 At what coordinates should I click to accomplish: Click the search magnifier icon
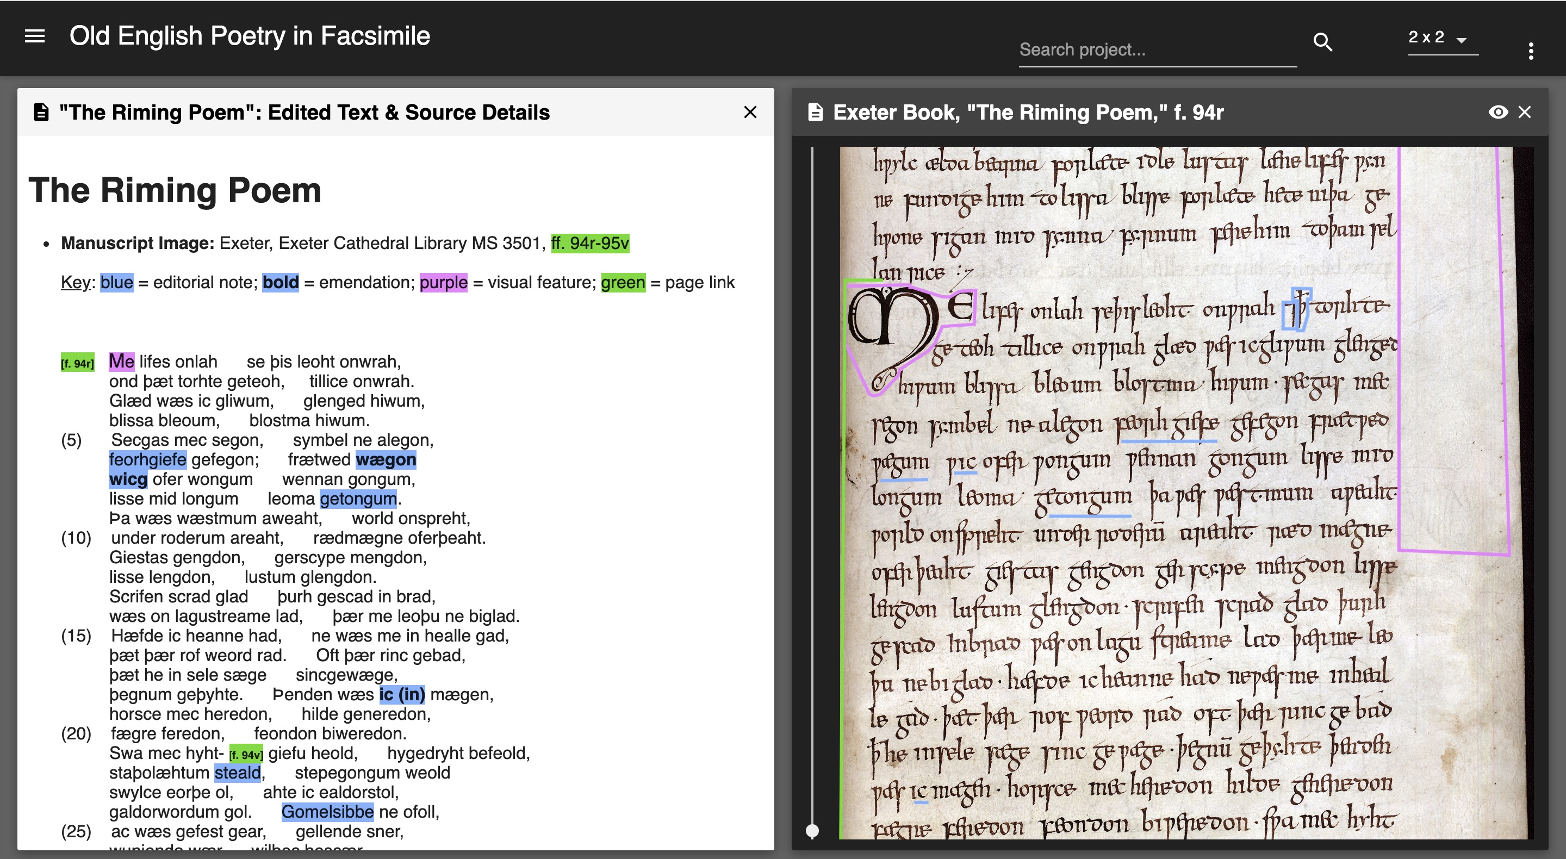tap(1322, 42)
